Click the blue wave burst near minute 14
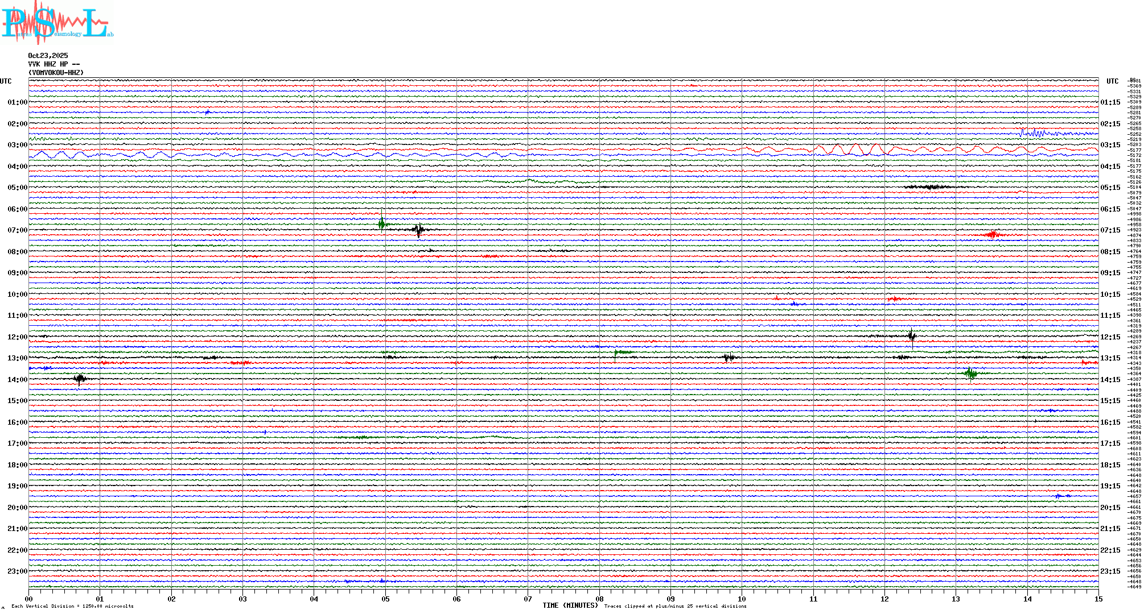 click(1036, 133)
